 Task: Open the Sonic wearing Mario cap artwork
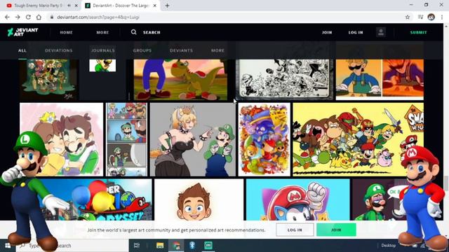pos(297,199)
